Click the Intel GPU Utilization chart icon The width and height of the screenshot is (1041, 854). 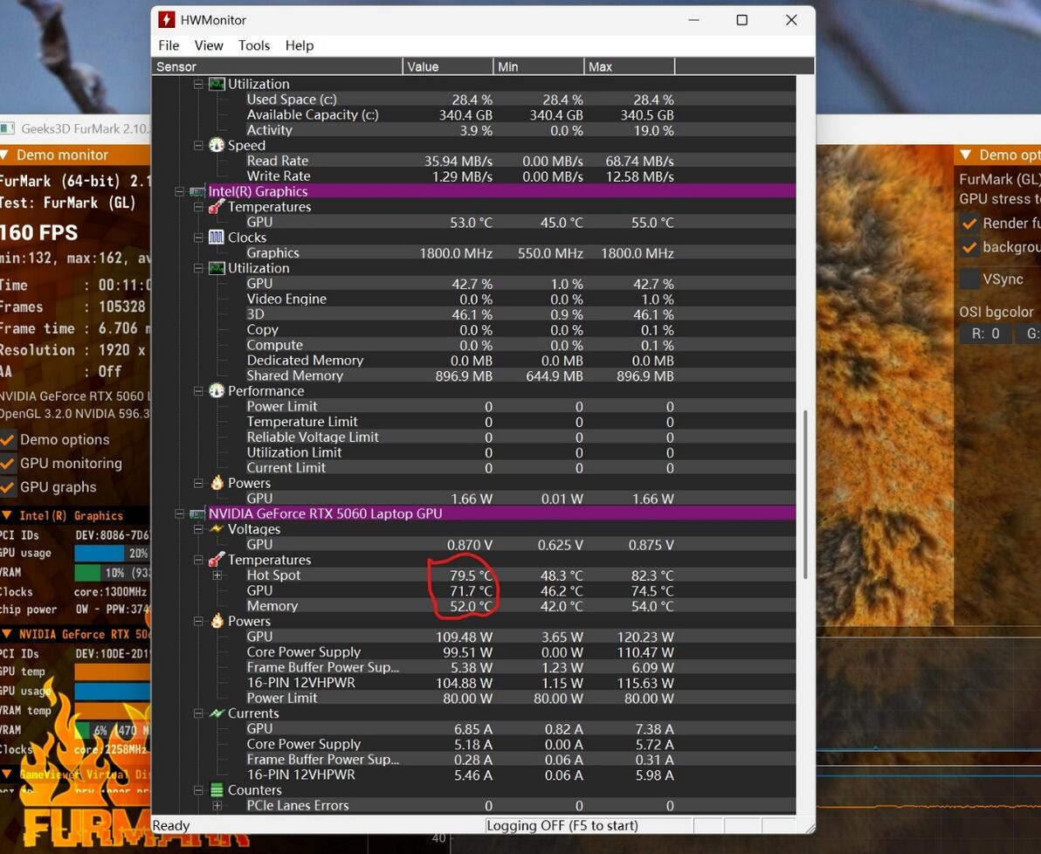(x=217, y=267)
